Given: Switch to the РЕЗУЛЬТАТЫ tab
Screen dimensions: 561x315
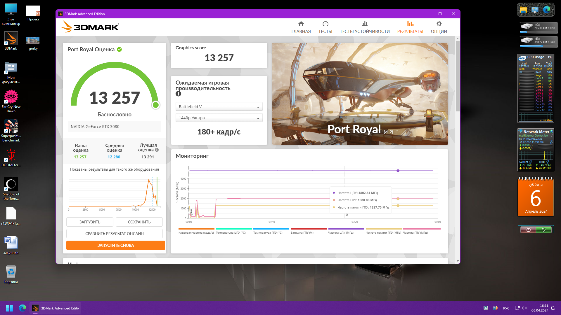Looking at the screenshot, I should pyautogui.click(x=410, y=27).
